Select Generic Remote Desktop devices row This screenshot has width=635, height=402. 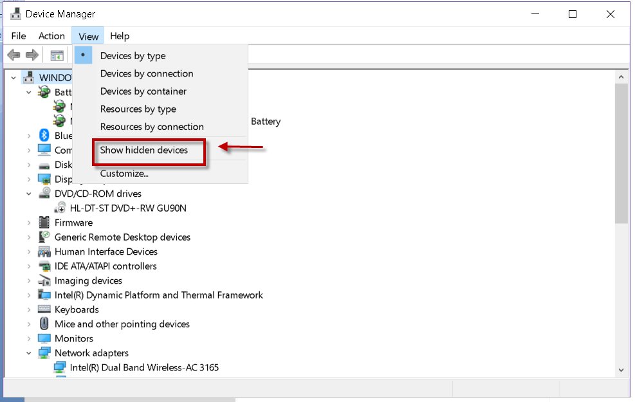pyautogui.click(x=122, y=237)
